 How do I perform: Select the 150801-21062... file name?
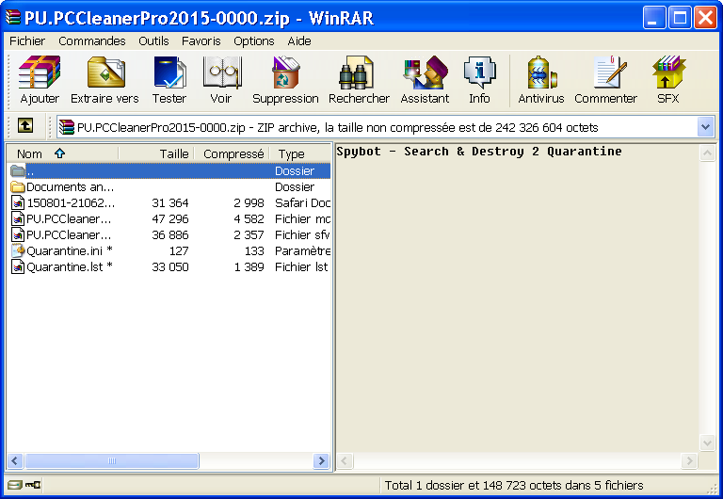pyautogui.click(x=71, y=203)
